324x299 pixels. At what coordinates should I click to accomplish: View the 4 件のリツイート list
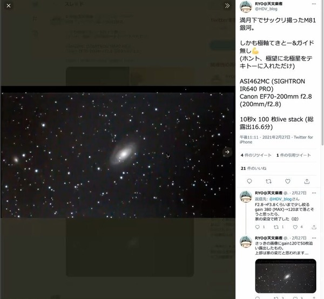coord(256,155)
